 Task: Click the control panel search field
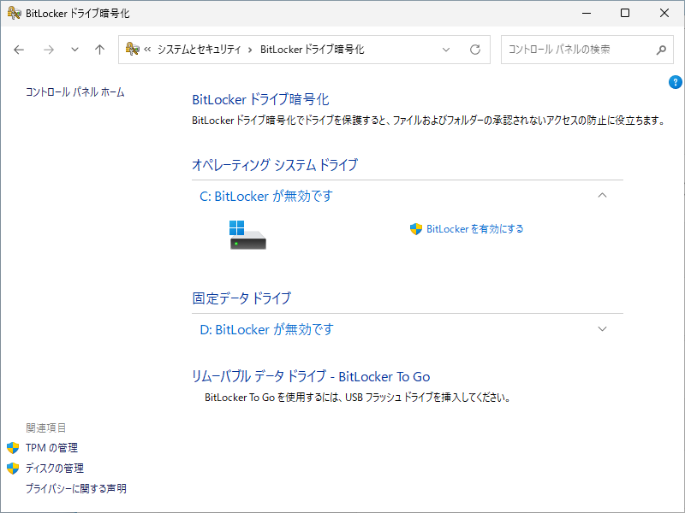click(x=587, y=50)
